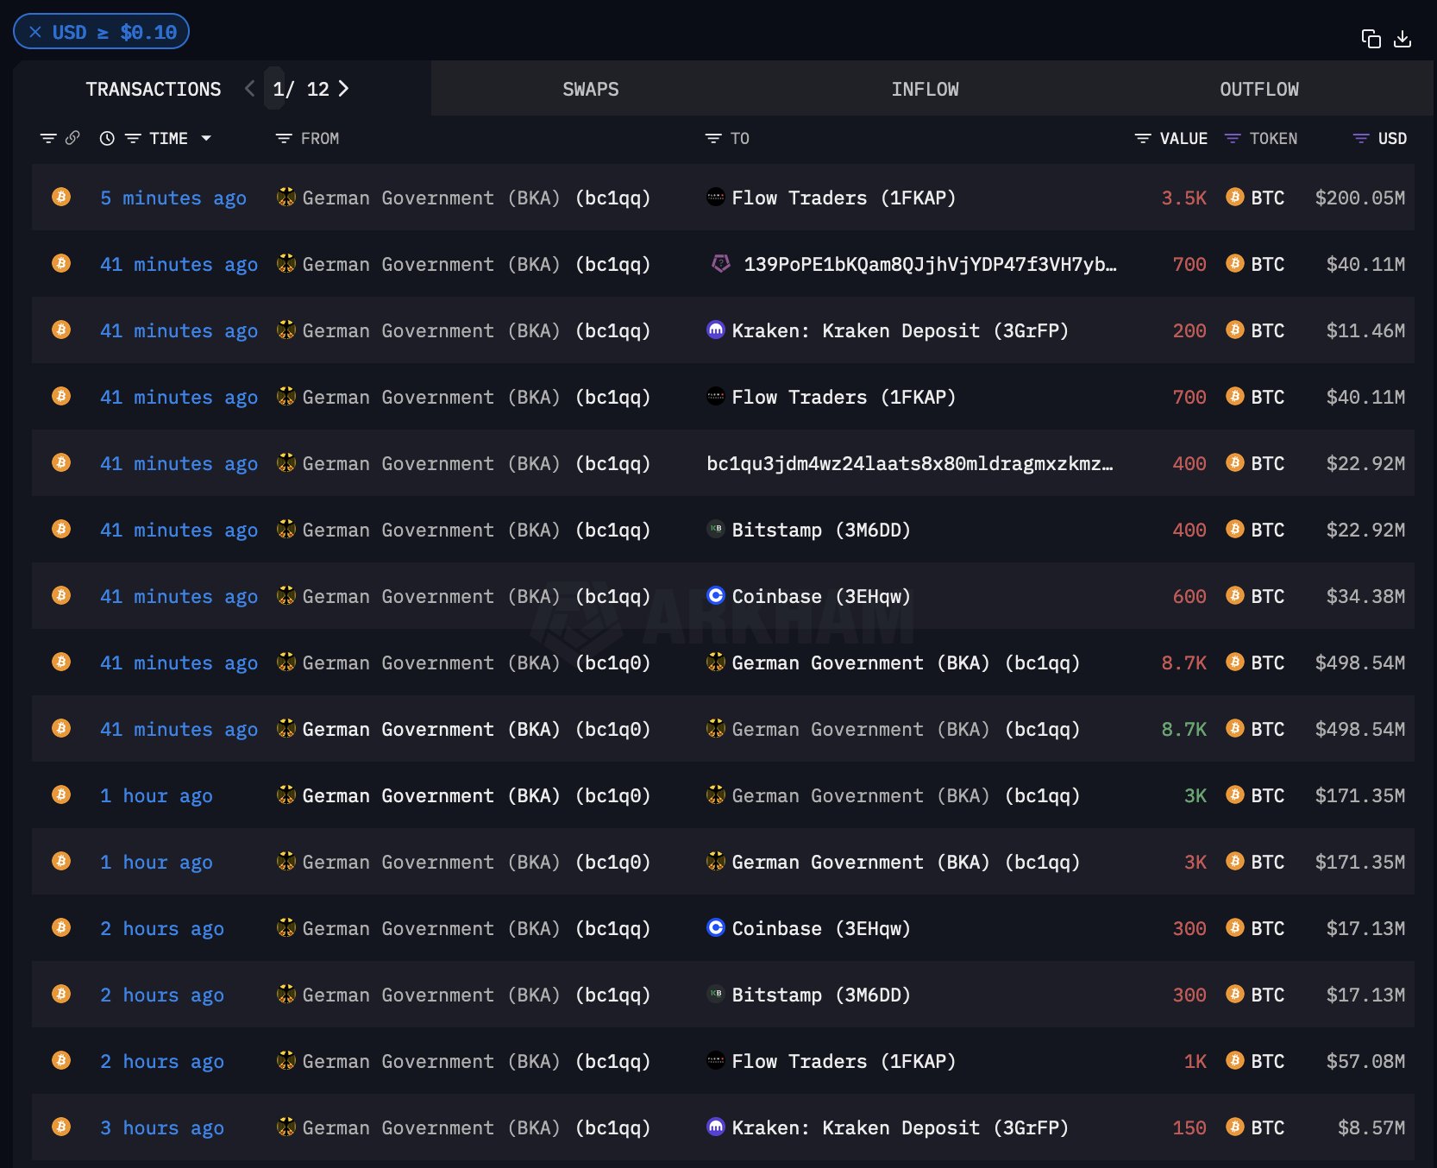
Task: Copy the transactions table
Action: (1371, 39)
